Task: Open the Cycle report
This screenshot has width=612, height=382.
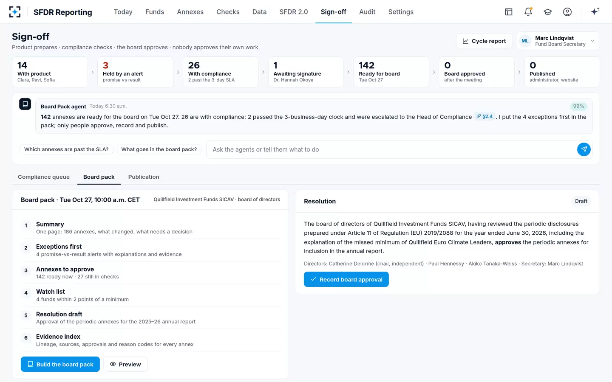Action: coord(484,41)
